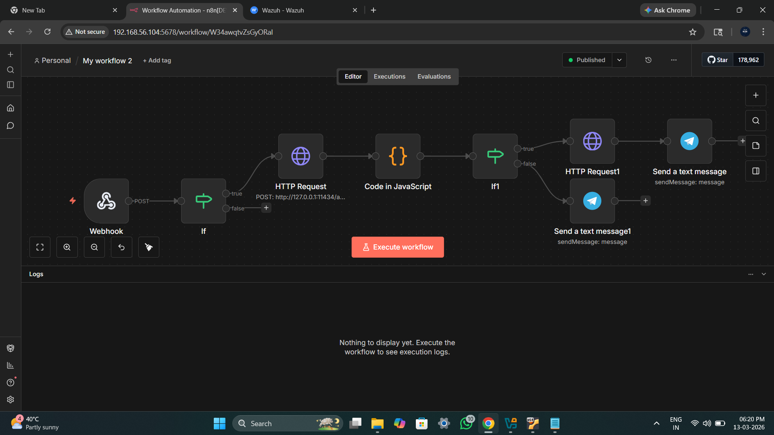Close the Wazuh browser tab
Image resolution: width=774 pixels, height=435 pixels.
(x=355, y=10)
